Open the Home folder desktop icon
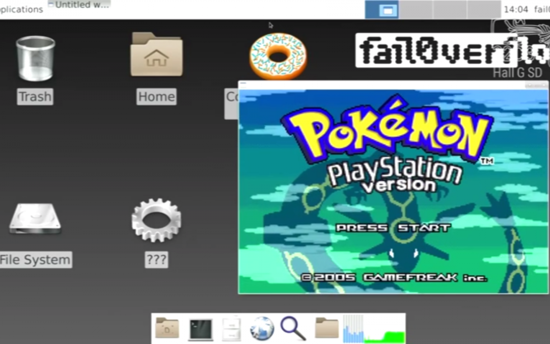 coord(156,55)
